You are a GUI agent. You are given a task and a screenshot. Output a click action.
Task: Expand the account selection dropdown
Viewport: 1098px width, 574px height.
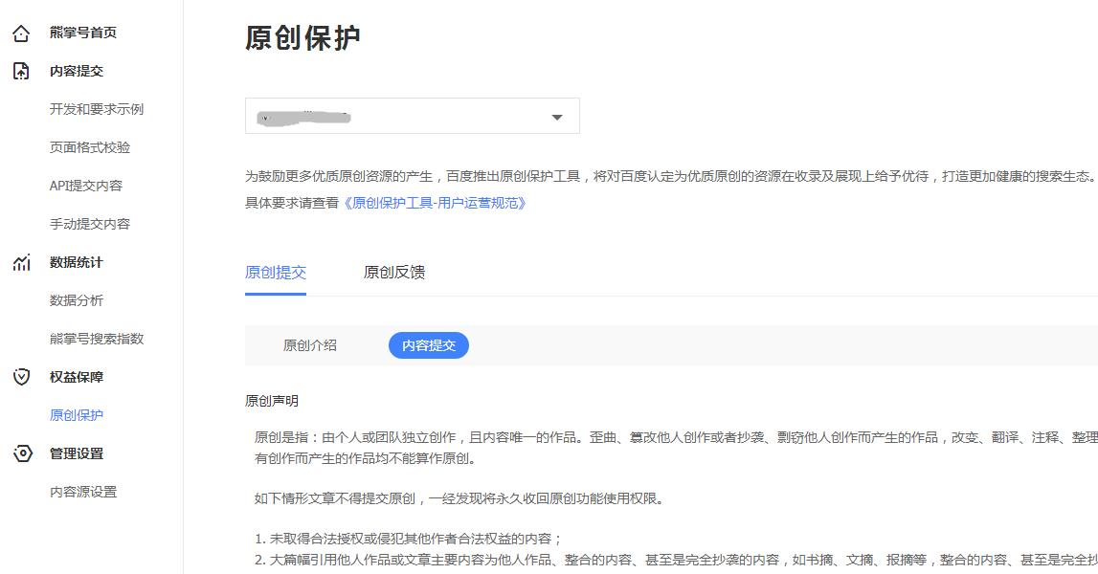pos(558,115)
